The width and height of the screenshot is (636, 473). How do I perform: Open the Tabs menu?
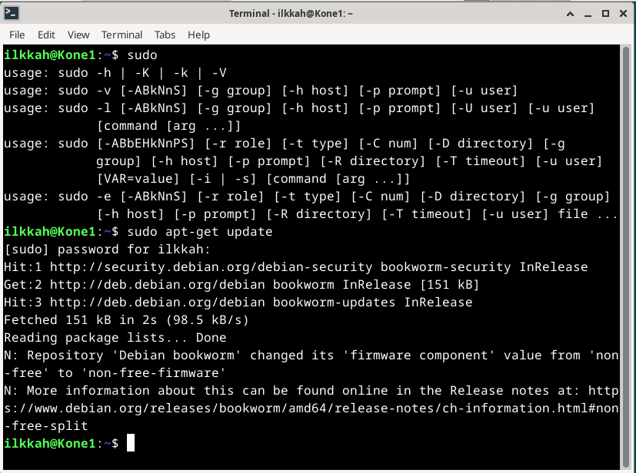[x=165, y=35]
